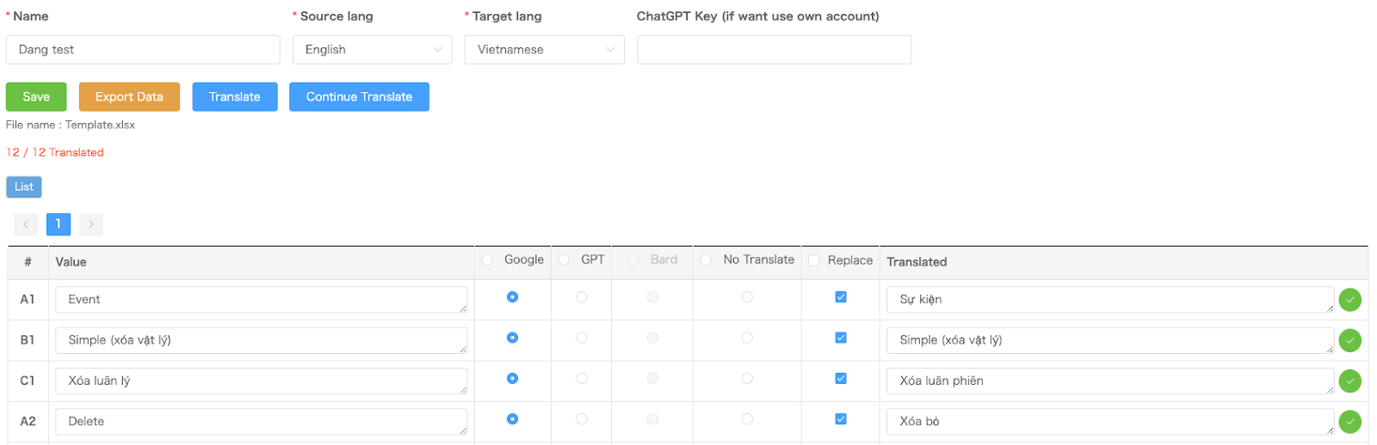Select GPT radio in table header

[565, 259]
